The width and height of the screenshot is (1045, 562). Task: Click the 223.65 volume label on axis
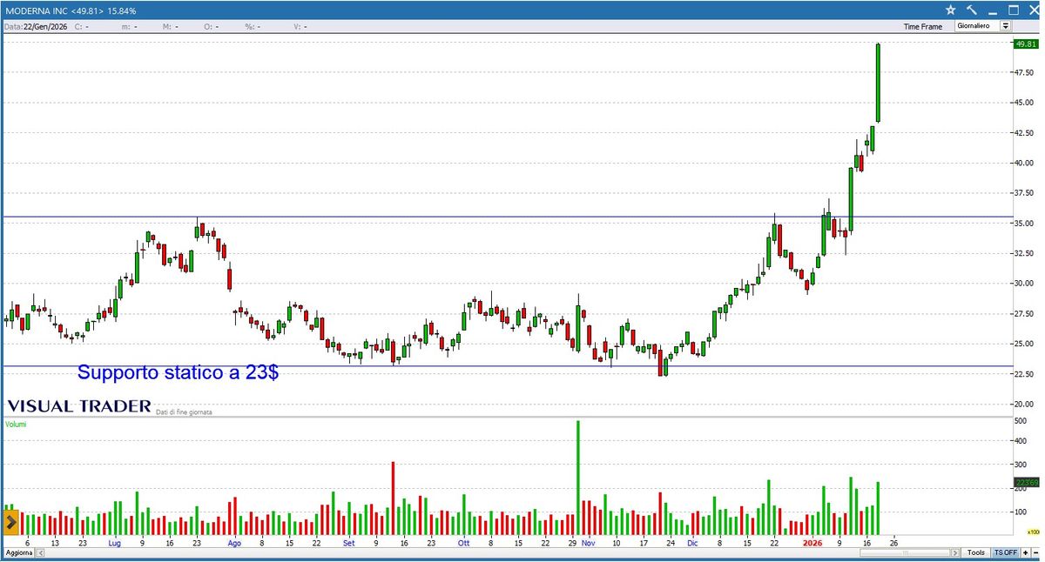point(1028,480)
